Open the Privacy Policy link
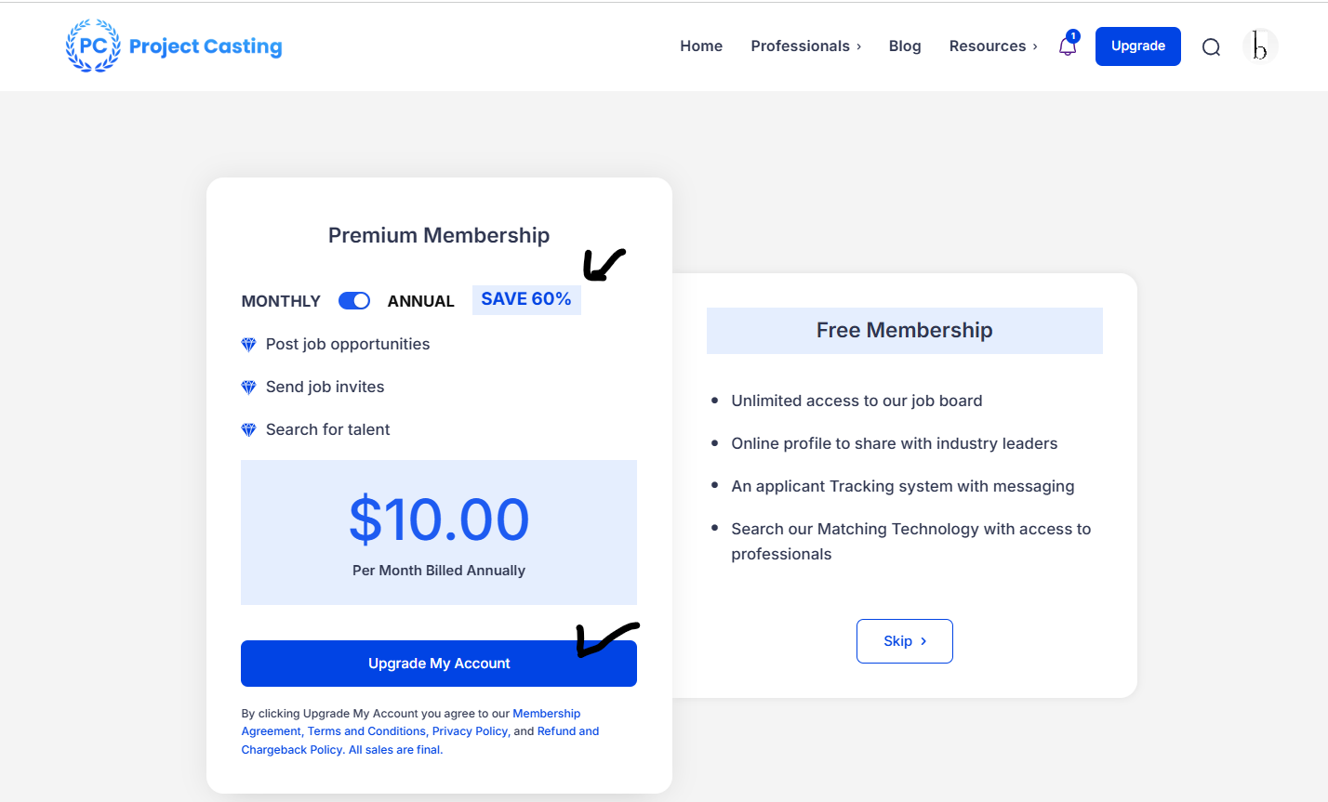The height and width of the screenshot is (802, 1328). click(470, 731)
